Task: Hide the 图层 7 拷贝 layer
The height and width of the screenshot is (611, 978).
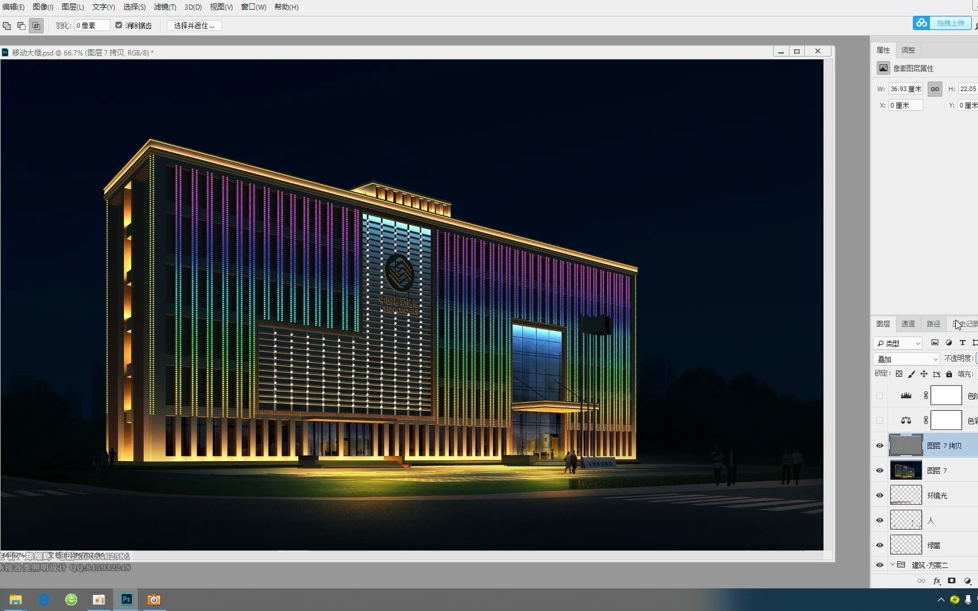Action: tap(880, 446)
